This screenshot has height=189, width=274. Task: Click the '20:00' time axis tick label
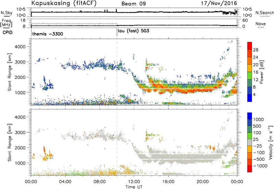[202, 182]
